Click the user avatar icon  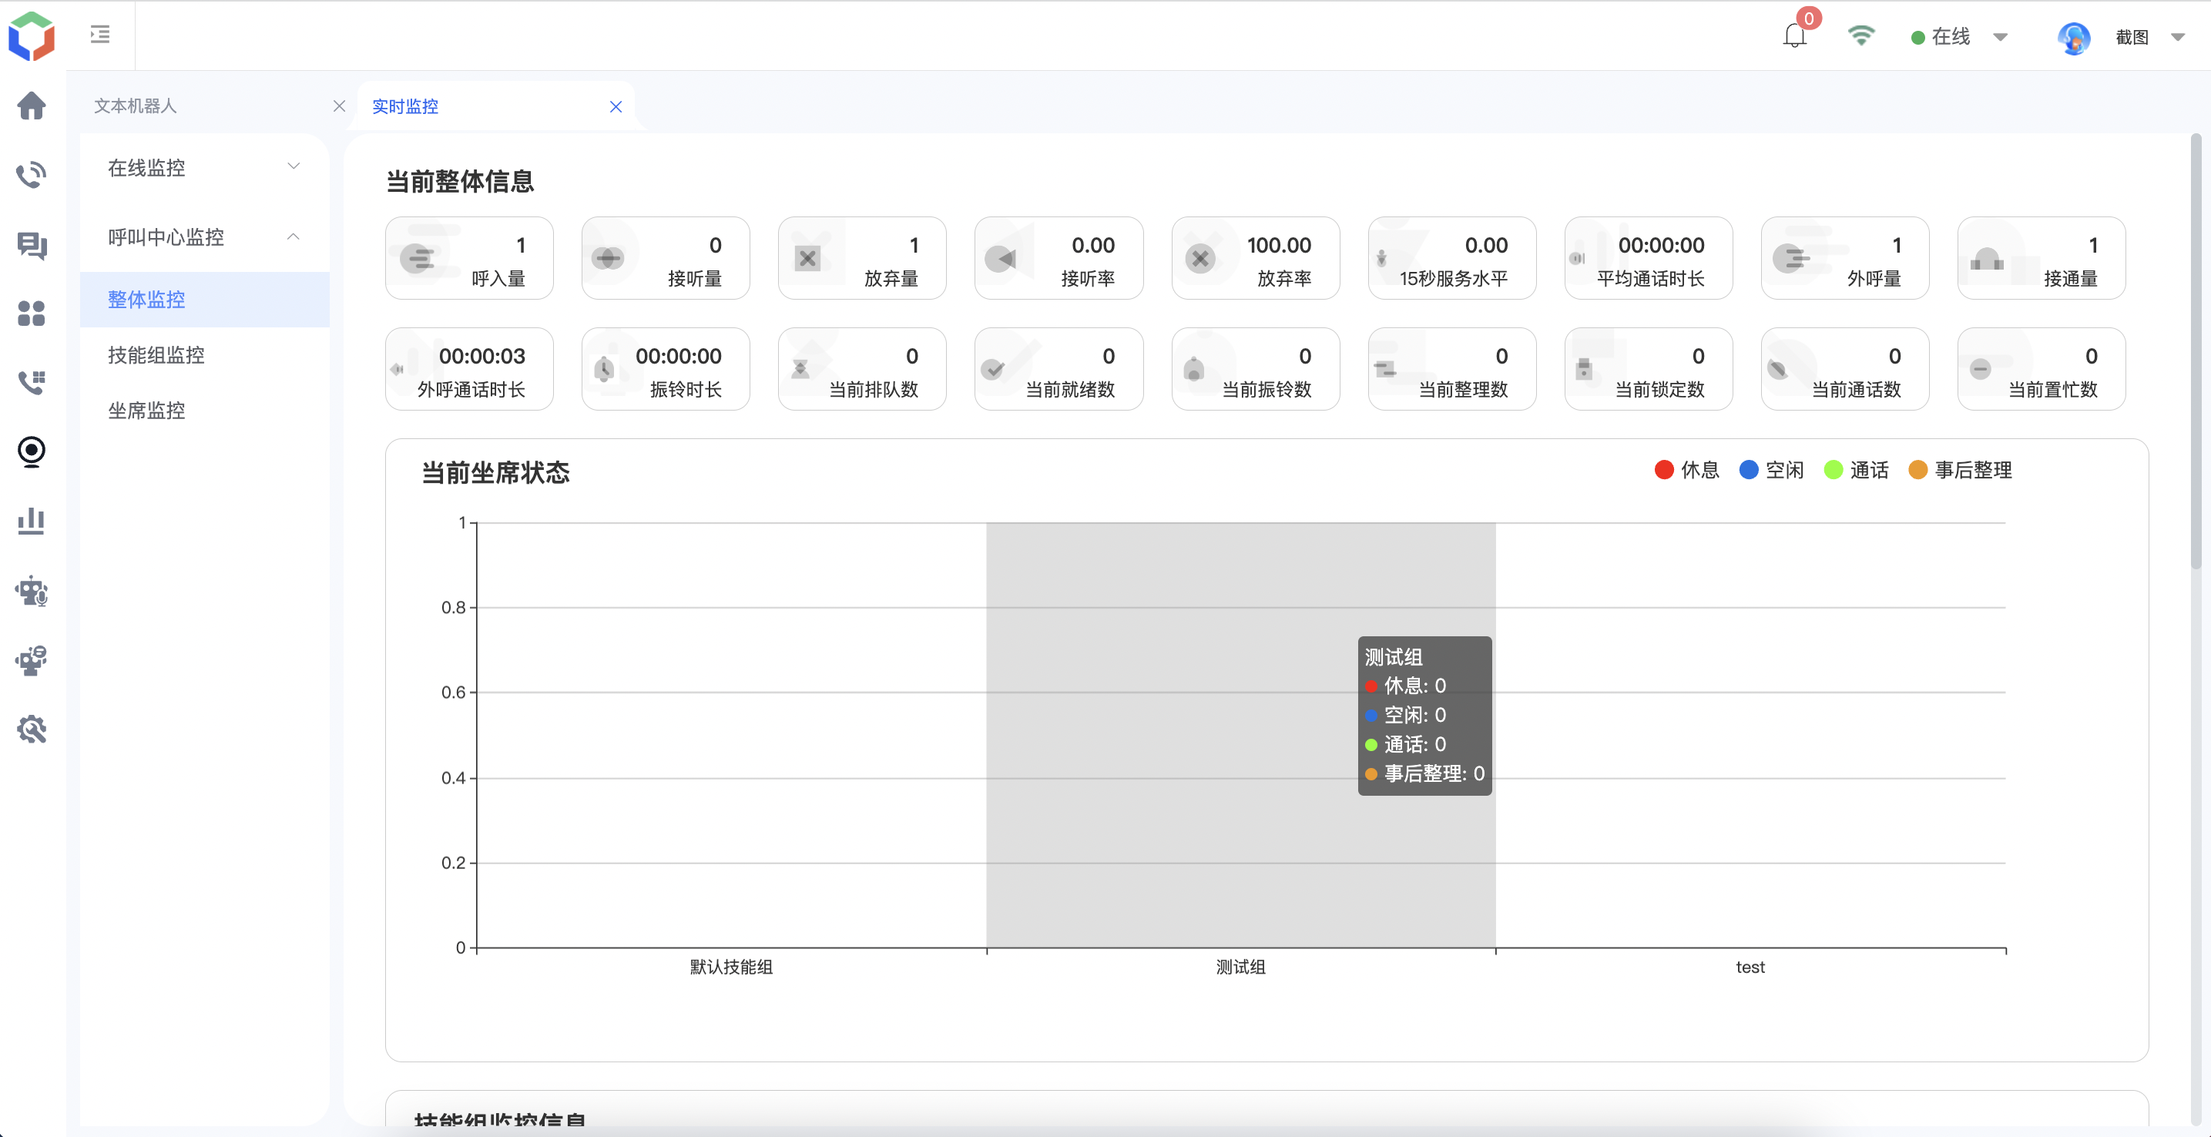(2074, 37)
